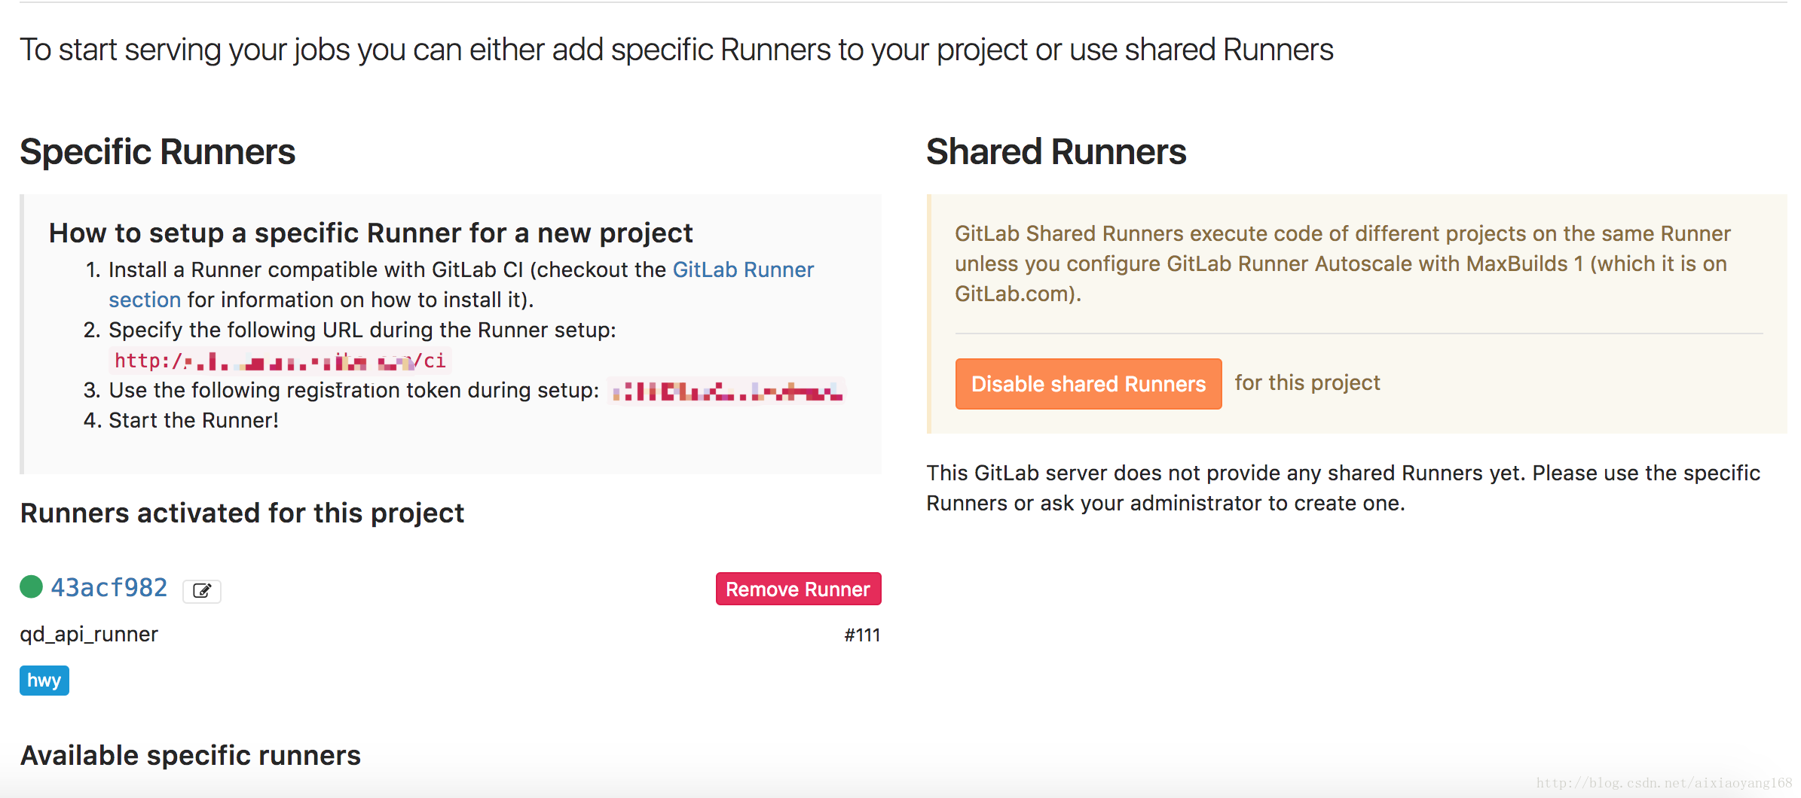Click the GitLab Shared Runners warning paragraph

coord(1343,263)
